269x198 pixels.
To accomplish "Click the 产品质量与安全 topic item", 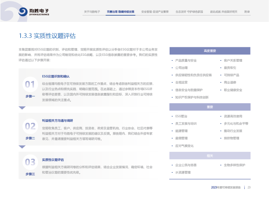I will [186, 60].
